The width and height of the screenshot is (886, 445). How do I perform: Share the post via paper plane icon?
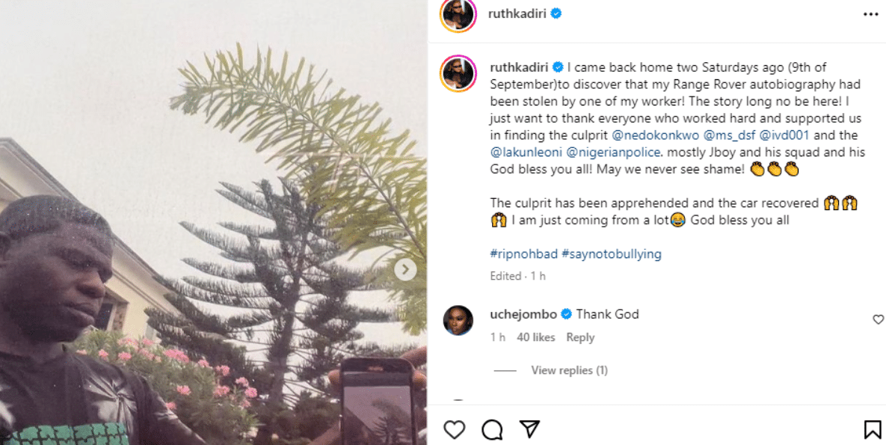tap(529, 429)
